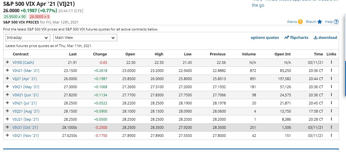Open the Main View dropdown

[x=85, y=38]
